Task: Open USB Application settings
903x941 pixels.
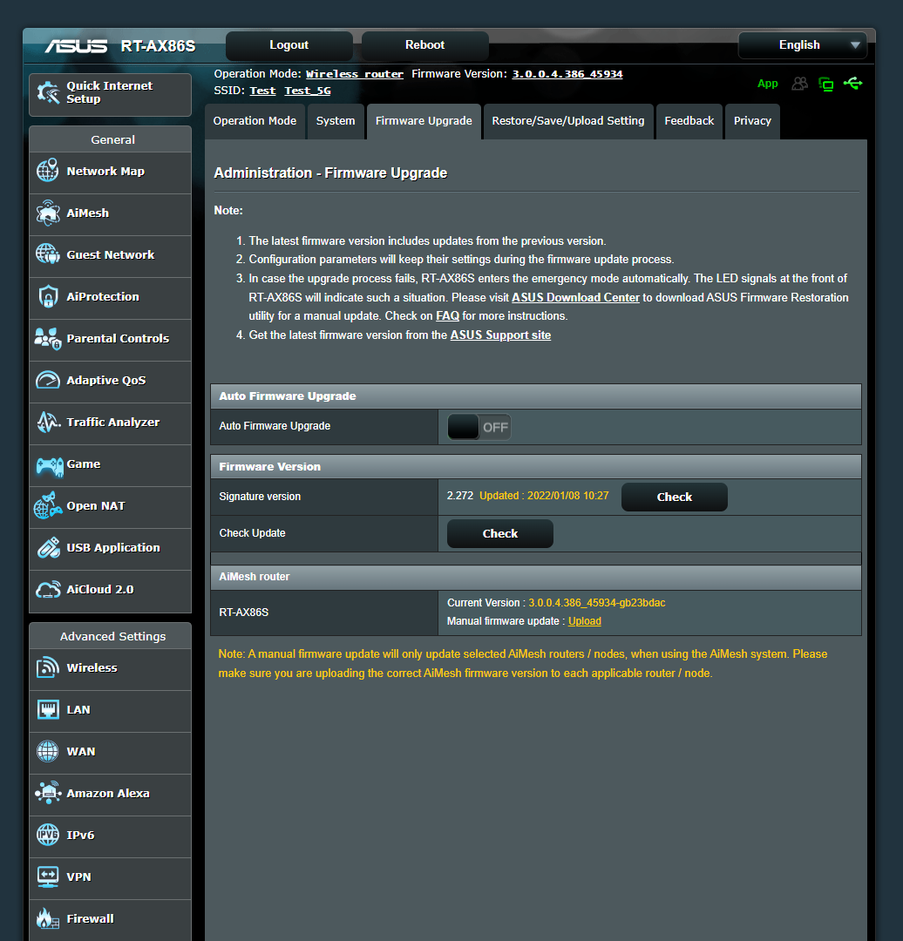Action: (47, 547)
